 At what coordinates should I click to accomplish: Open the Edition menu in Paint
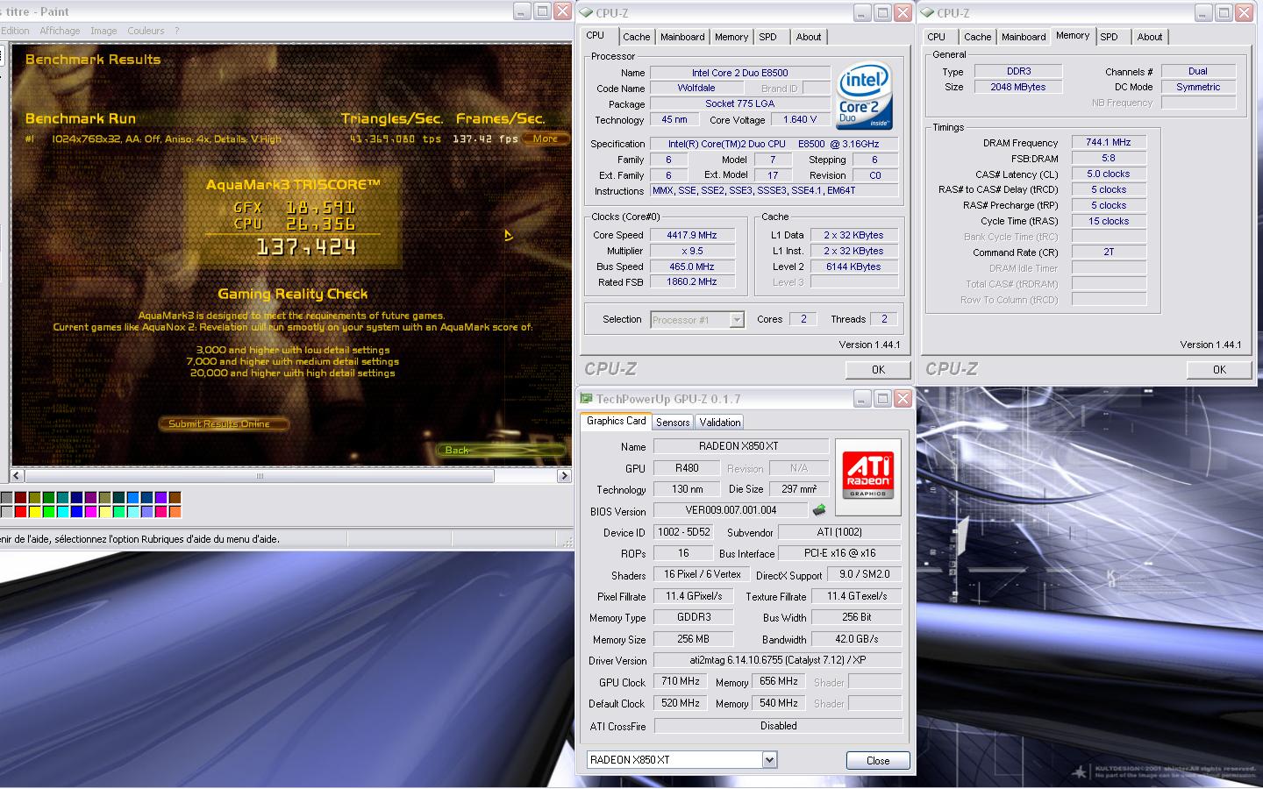tap(15, 31)
